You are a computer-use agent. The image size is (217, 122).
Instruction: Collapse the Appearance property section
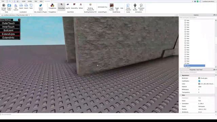click(180, 75)
